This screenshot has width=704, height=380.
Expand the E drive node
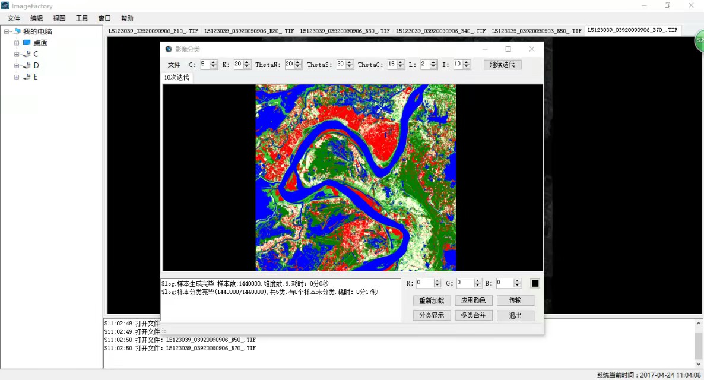(17, 77)
